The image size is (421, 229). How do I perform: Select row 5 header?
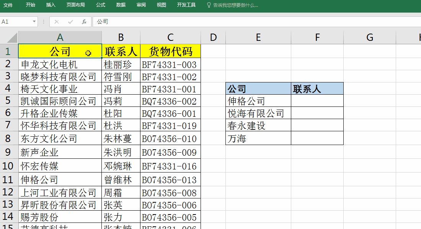pos(8,101)
